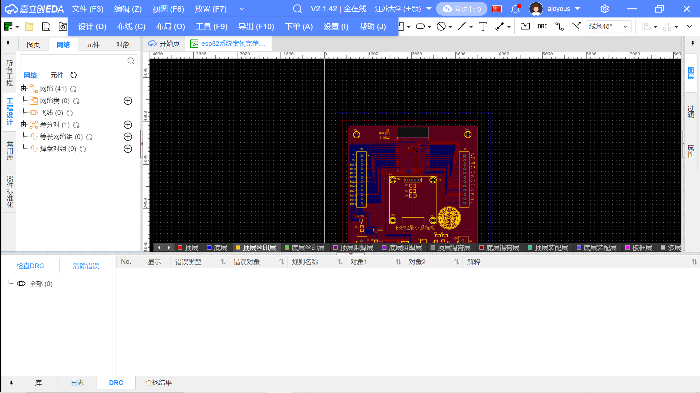The image size is (700, 393).
Task: Click the open folder icon
Action: (x=29, y=27)
